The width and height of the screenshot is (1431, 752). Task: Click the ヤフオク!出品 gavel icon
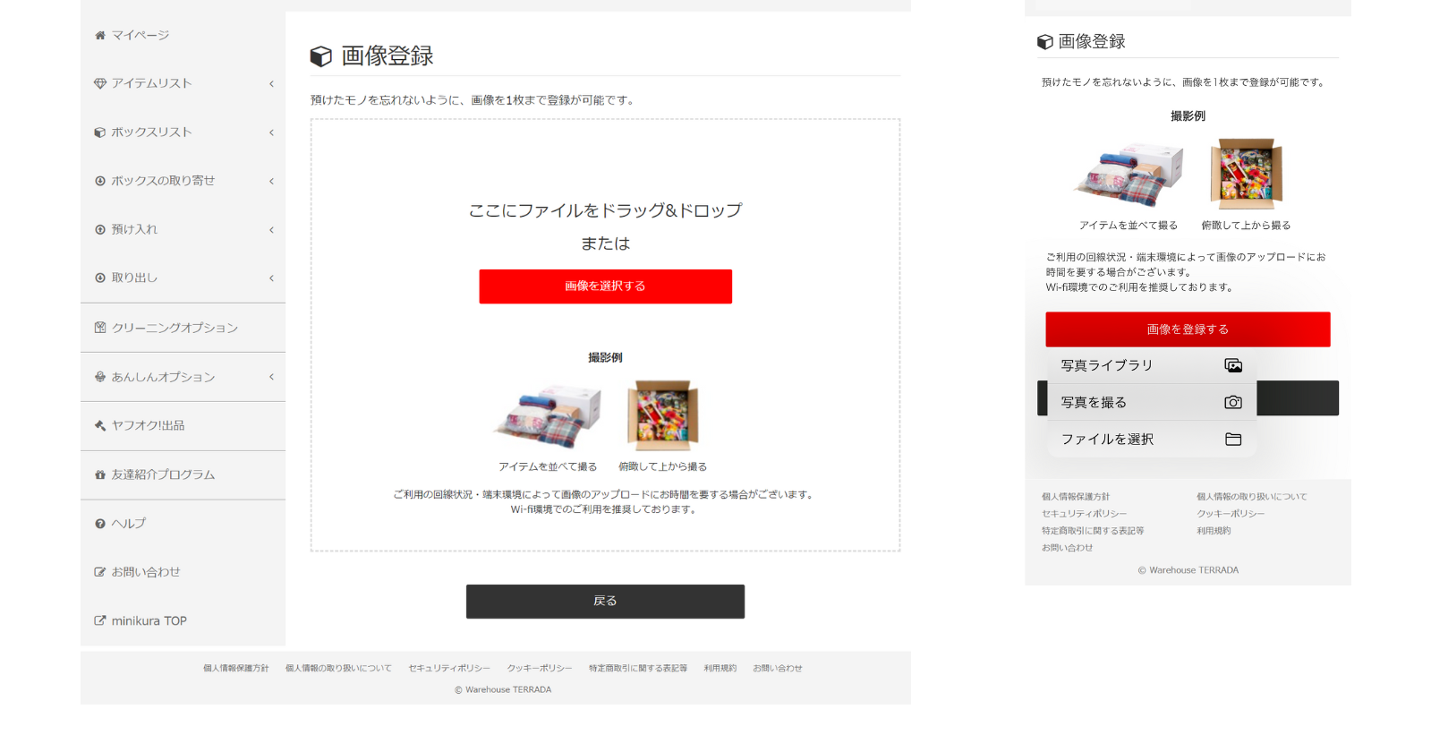[x=100, y=426]
